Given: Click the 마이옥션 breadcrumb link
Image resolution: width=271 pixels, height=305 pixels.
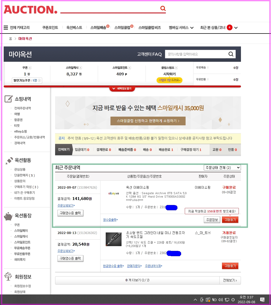Looking at the screenshot, I should tap(25, 39).
